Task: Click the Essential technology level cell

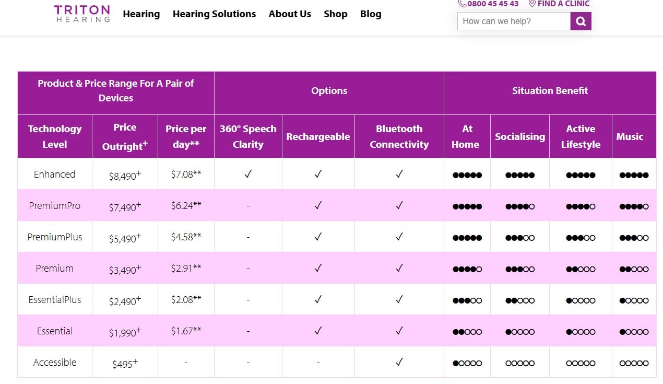Action: point(55,331)
